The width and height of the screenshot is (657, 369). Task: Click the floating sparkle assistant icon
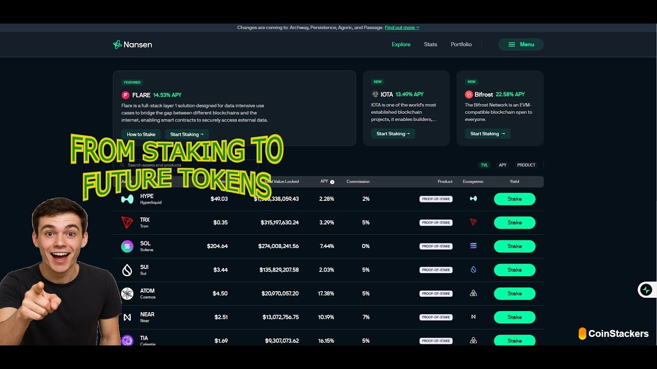point(646,290)
